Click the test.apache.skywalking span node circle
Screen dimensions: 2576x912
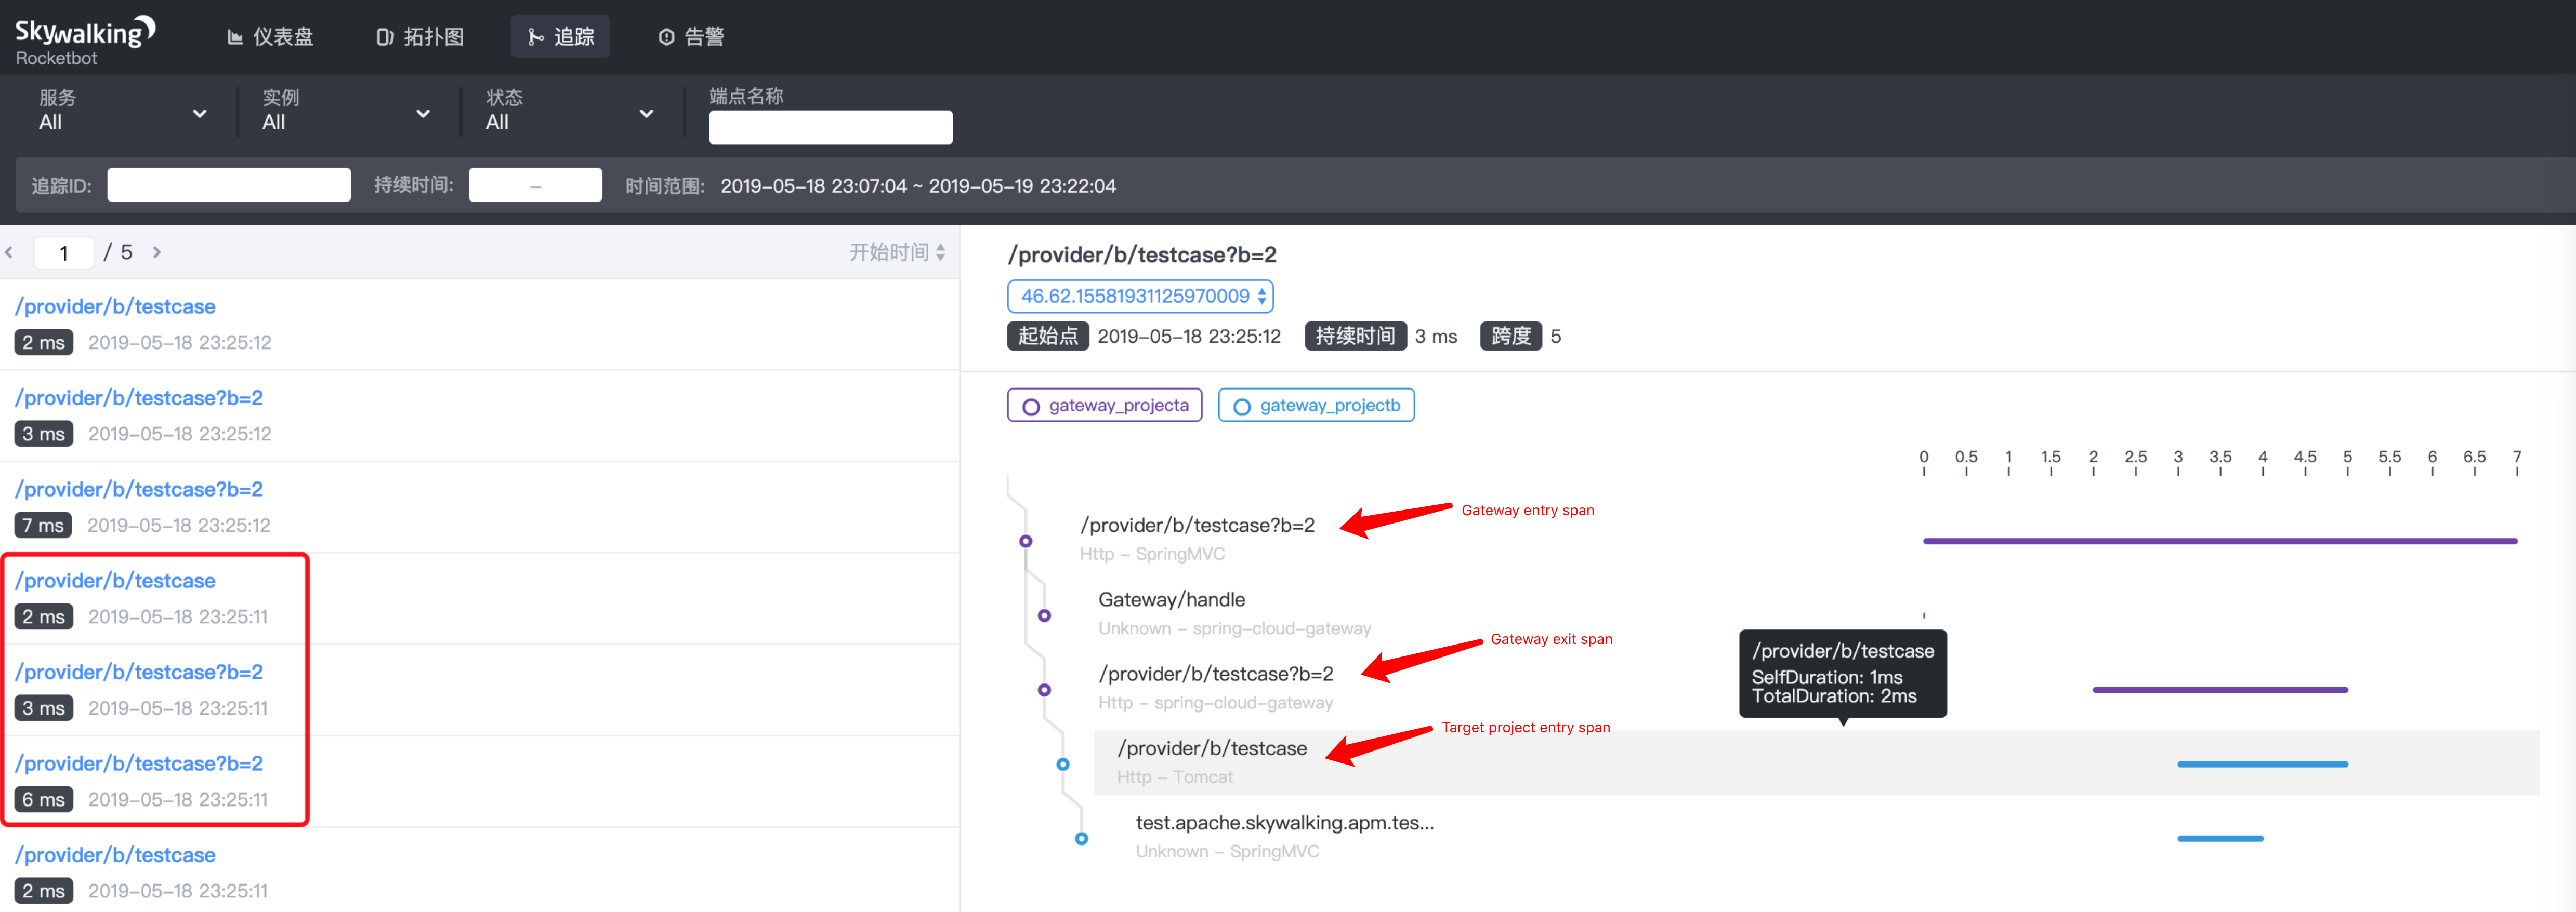(x=1081, y=839)
